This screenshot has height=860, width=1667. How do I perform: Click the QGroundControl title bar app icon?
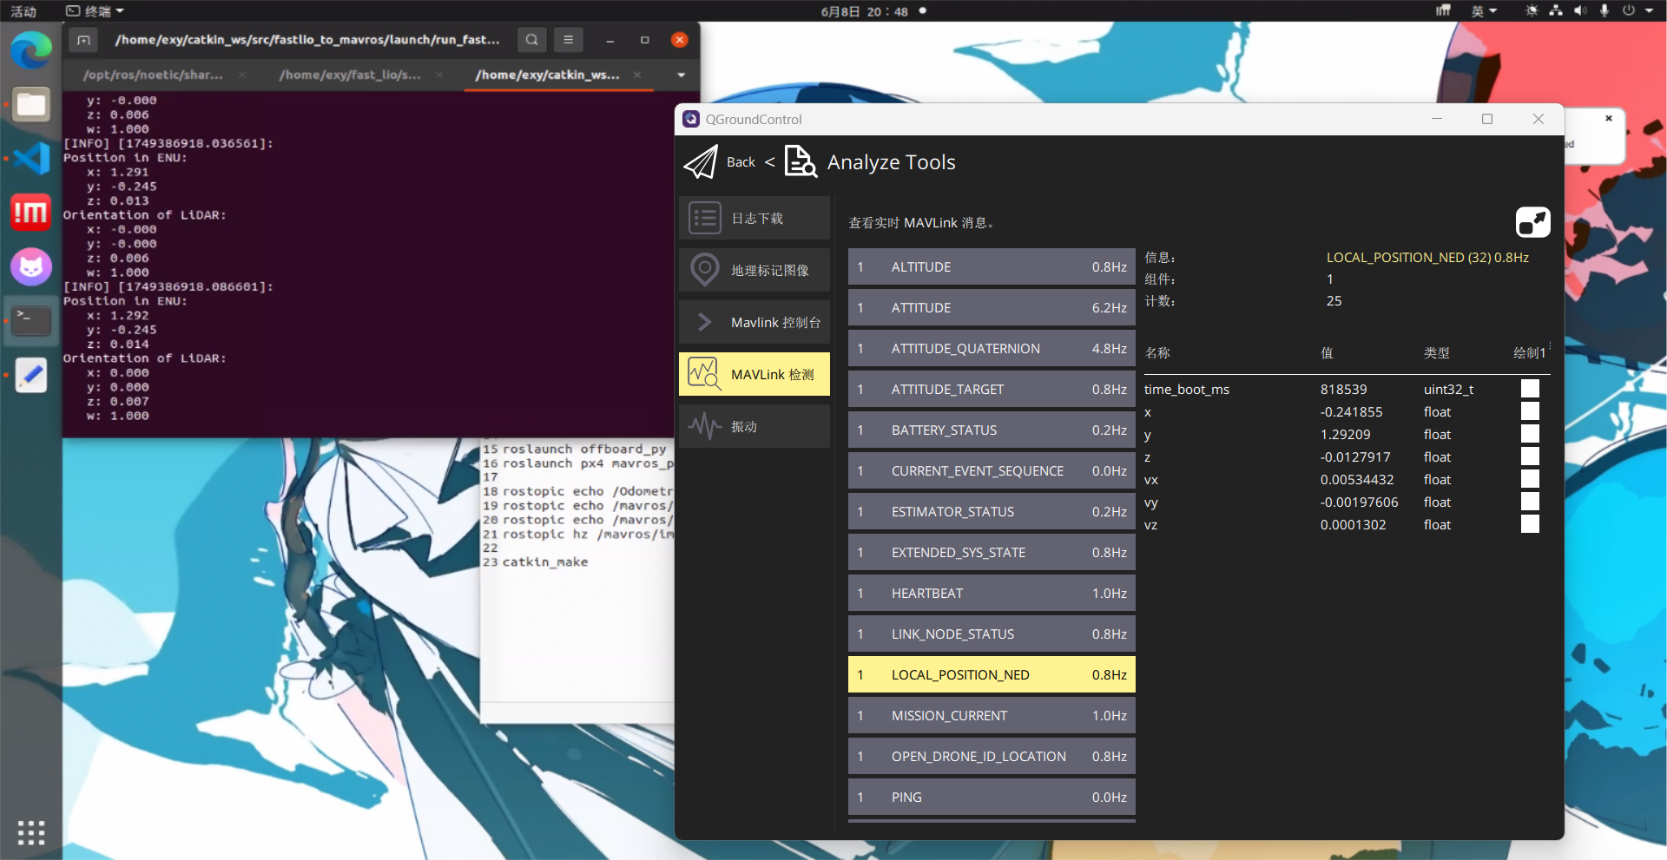pyautogui.click(x=691, y=119)
